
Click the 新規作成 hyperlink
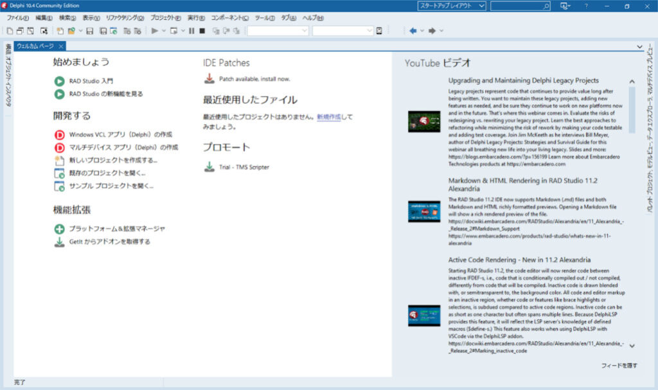[328, 118]
